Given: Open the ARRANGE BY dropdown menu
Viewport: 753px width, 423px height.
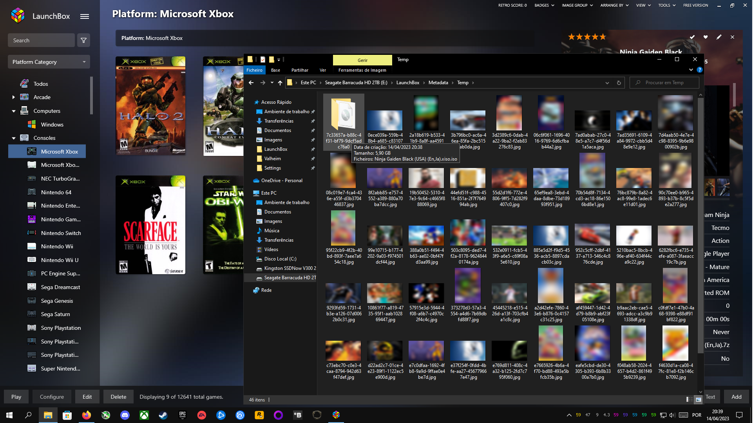Looking at the screenshot, I should [614, 5].
